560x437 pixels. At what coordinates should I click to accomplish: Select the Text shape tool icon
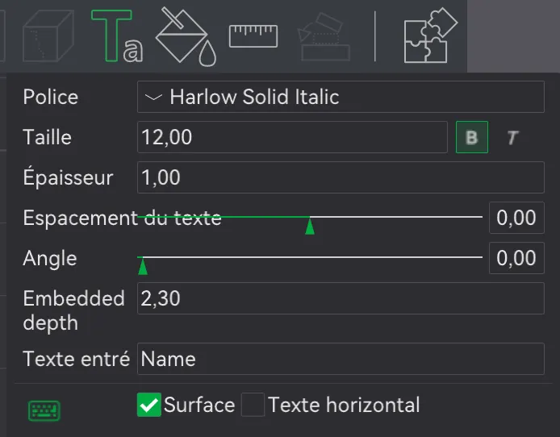117,36
